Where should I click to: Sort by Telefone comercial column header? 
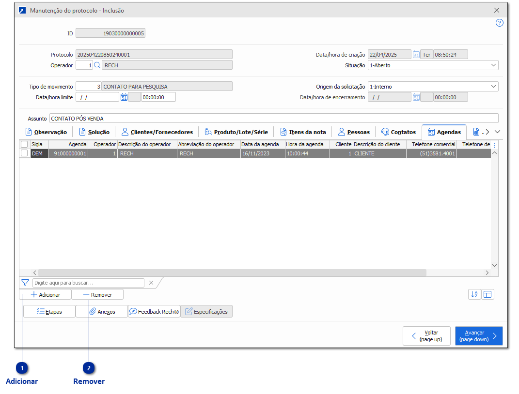431,144
